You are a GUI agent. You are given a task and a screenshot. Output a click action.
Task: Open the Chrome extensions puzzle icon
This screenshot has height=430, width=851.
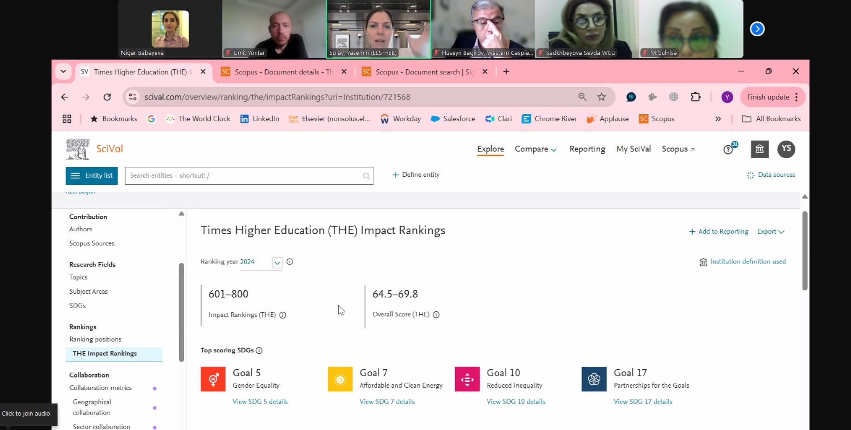click(x=696, y=97)
